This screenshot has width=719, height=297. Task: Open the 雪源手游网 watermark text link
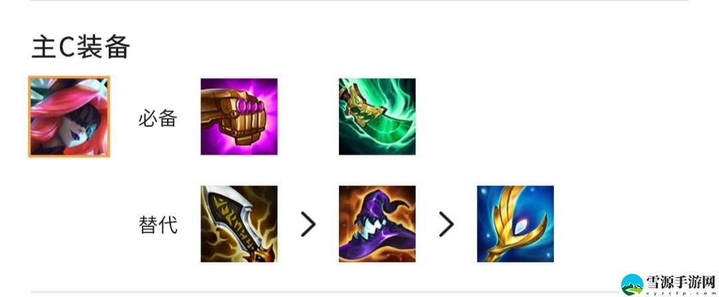point(681,281)
